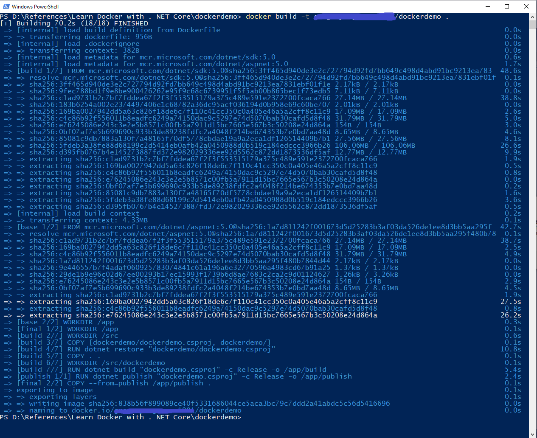
Task: Click '7.11kB / 7.11kB' download size
Action: (x=367, y=91)
